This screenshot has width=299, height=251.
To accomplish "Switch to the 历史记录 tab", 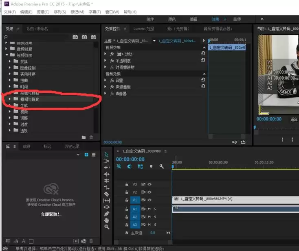I will (x=72, y=146).
